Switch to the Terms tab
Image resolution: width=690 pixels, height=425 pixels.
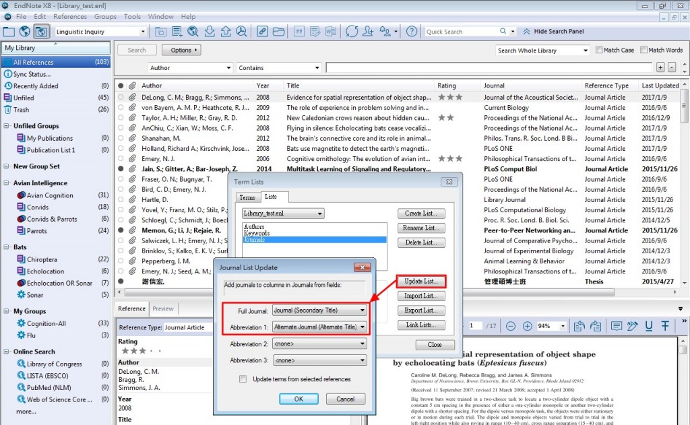[x=247, y=197]
